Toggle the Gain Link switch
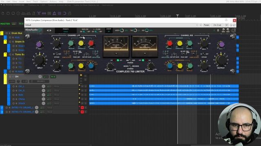Viewport: 261px width, 146px height. pyautogui.click(x=85, y=32)
